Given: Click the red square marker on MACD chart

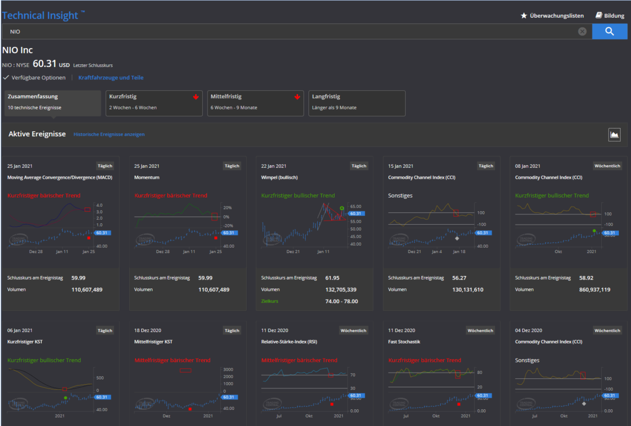Looking at the screenshot, I should point(89,238).
